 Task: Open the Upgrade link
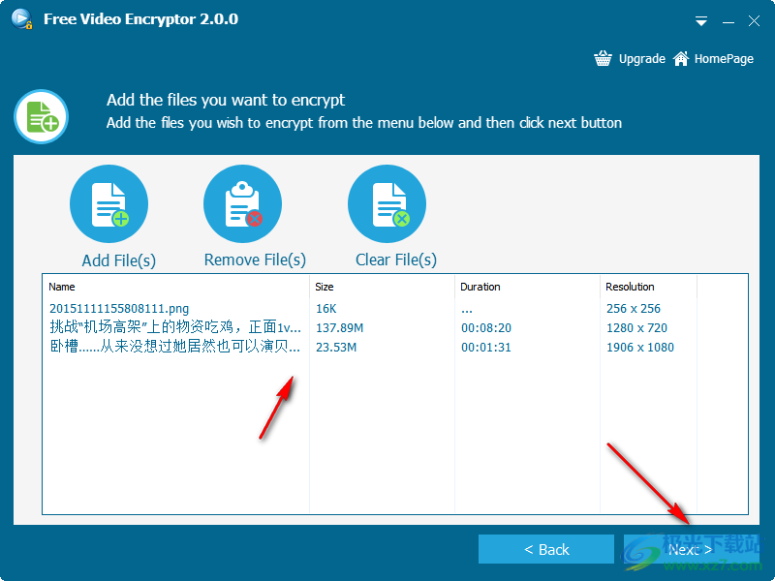(x=641, y=58)
